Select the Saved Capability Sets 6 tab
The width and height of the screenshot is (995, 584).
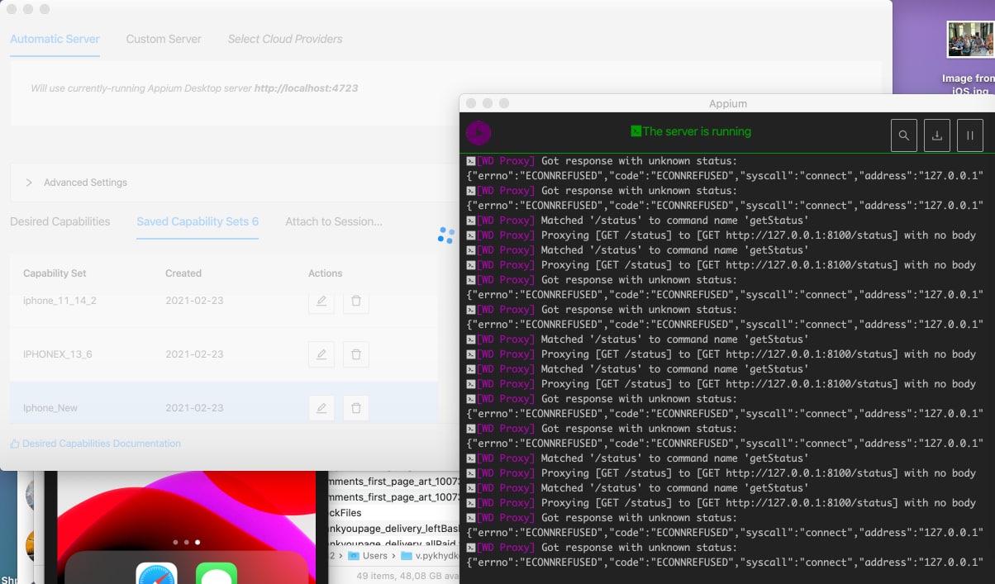tap(198, 221)
